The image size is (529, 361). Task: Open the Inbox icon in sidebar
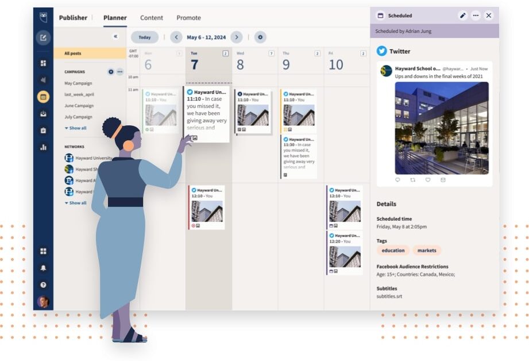(43, 114)
